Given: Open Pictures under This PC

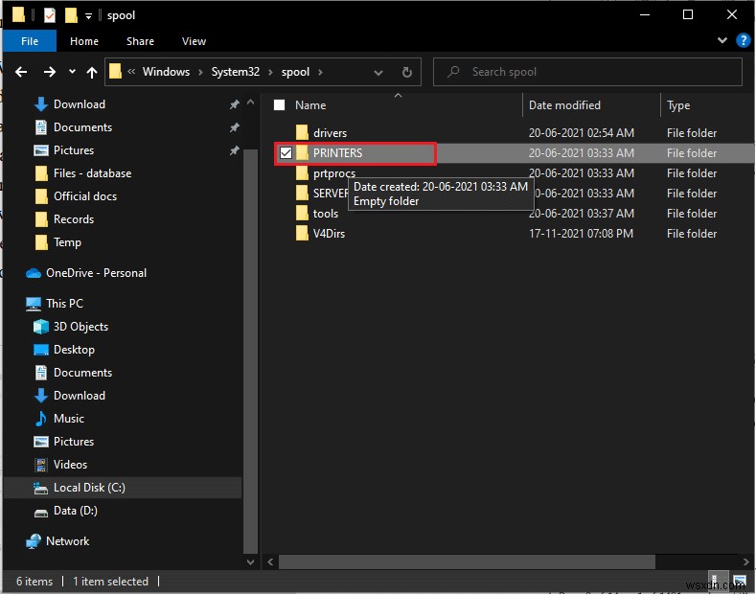Looking at the screenshot, I should 73,442.
